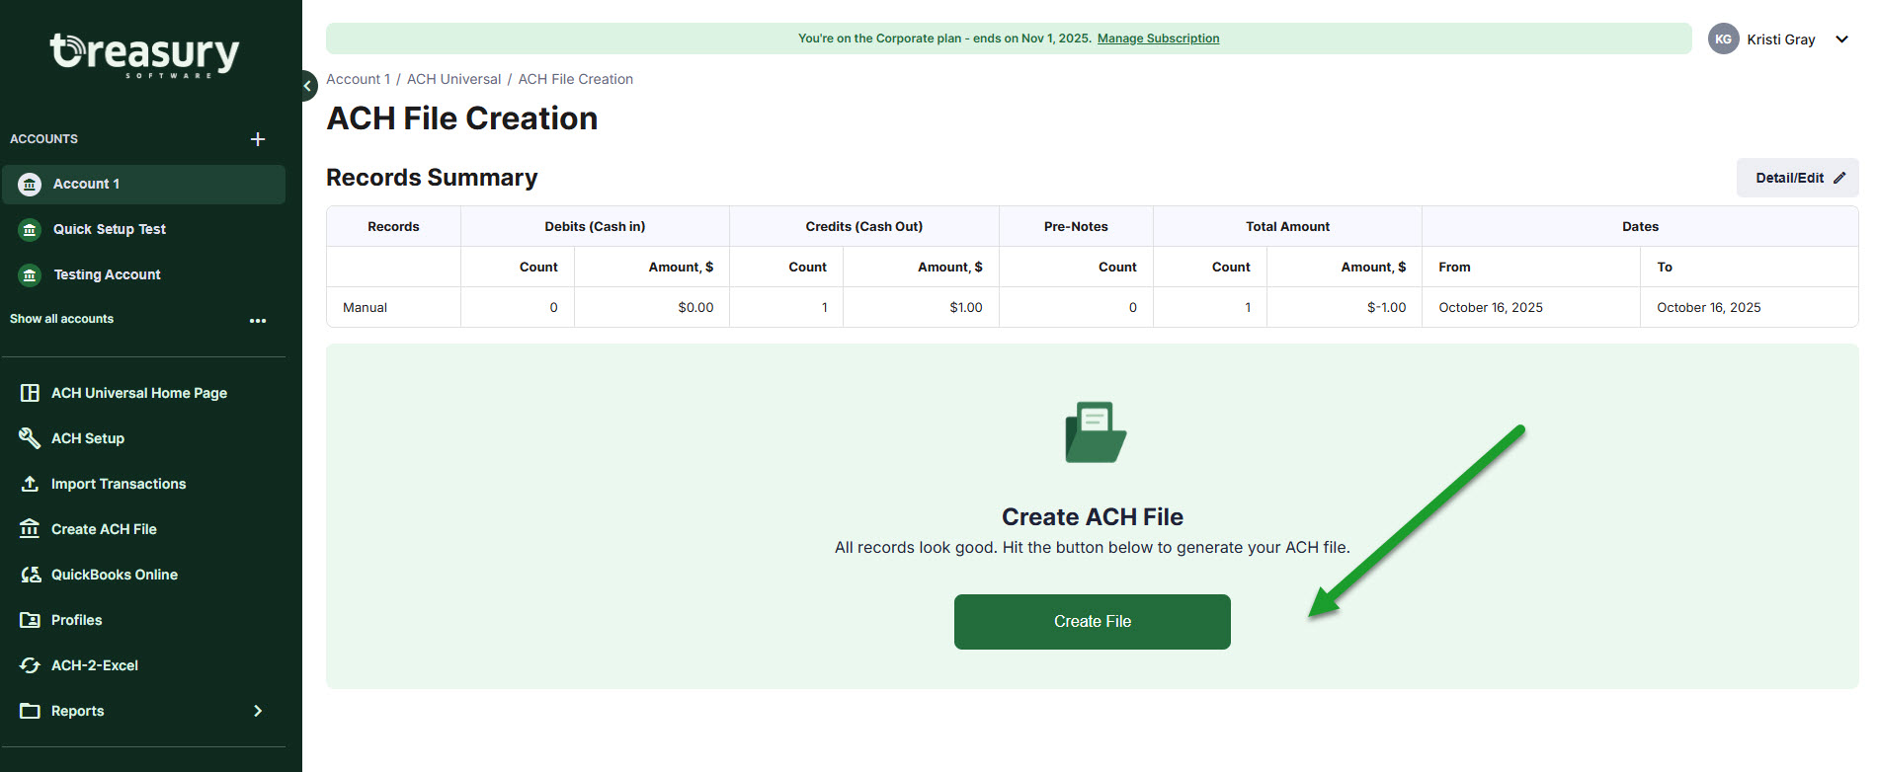
Task: Click ACH Universal breadcrumb link
Action: click(x=453, y=79)
